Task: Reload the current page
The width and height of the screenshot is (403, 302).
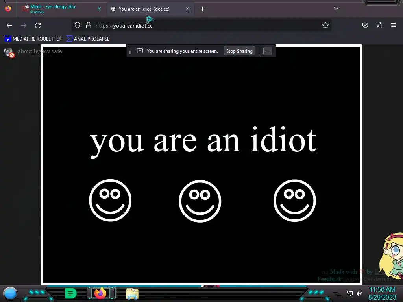Action: point(38,26)
